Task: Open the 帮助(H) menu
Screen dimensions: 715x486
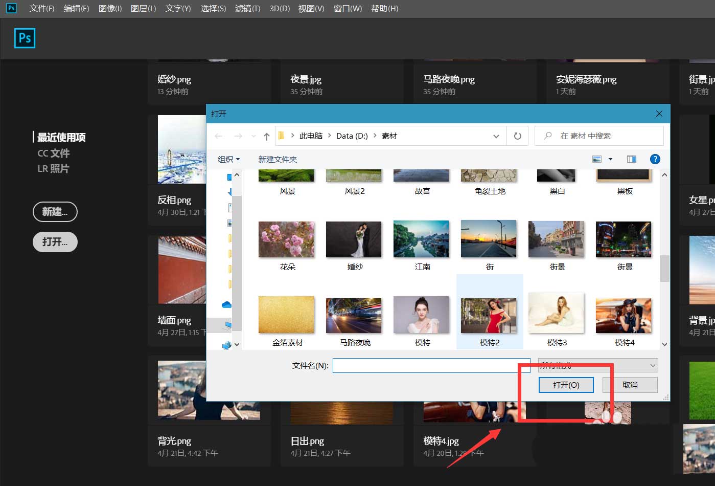Action: [384, 9]
